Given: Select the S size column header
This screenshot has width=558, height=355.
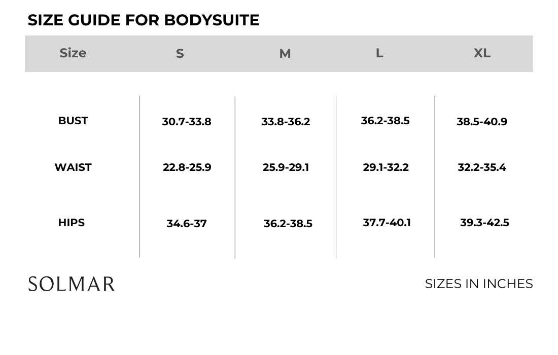Looking at the screenshot, I should pyautogui.click(x=180, y=54).
